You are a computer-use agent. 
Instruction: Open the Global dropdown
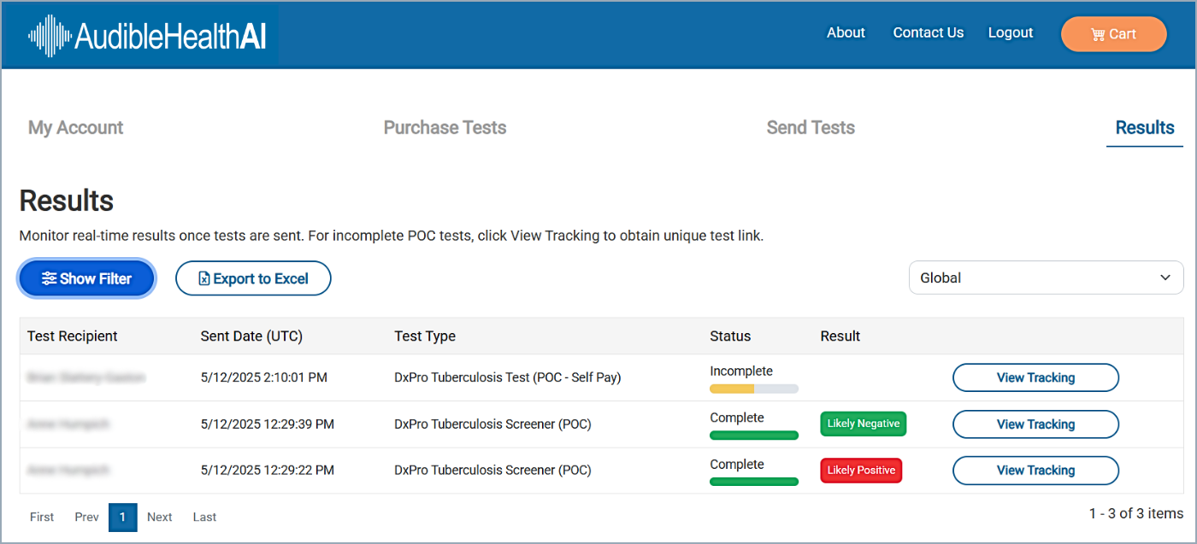tap(1046, 278)
